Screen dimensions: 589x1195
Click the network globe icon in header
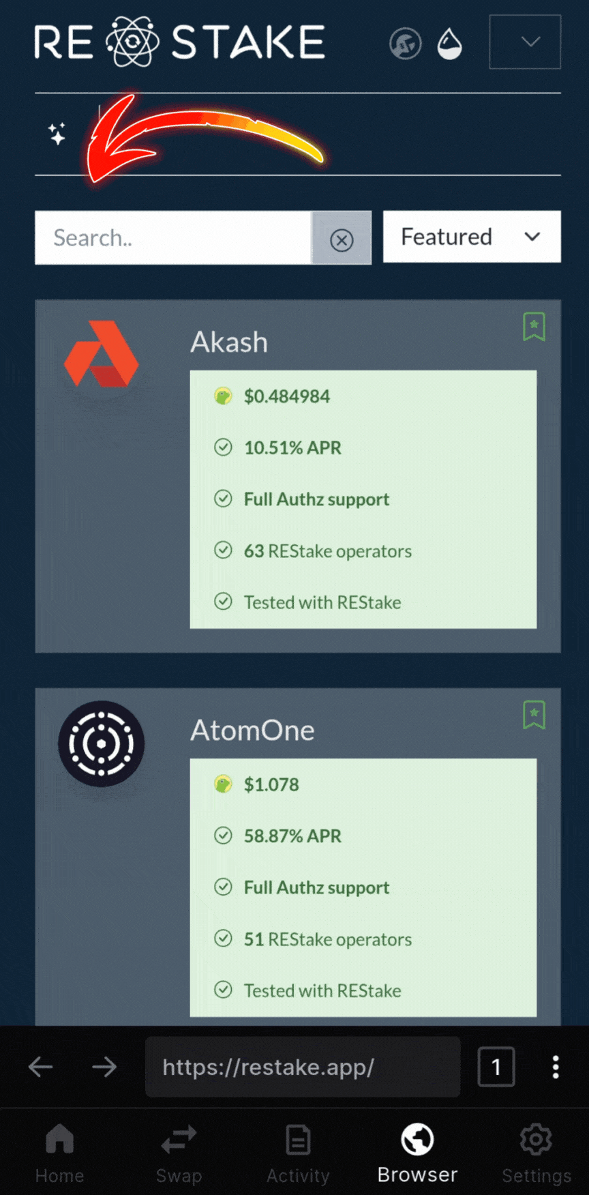pyautogui.click(x=405, y=42)
